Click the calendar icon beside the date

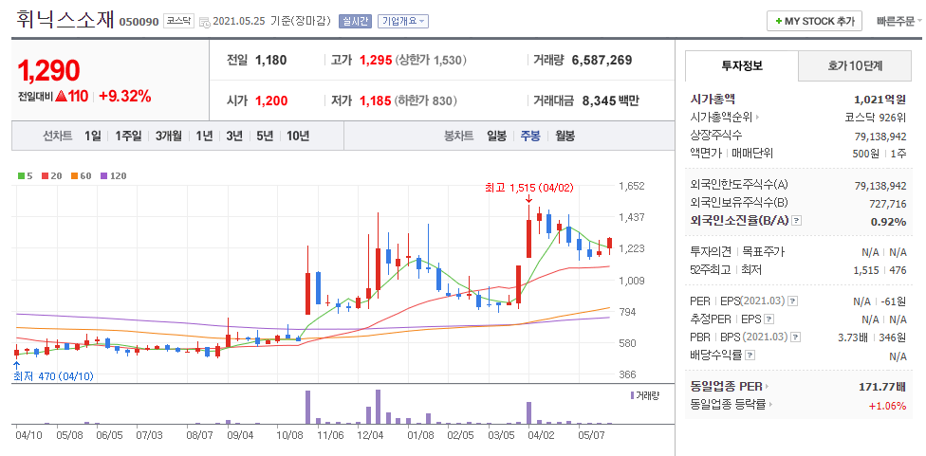click(x=205, y=23)
